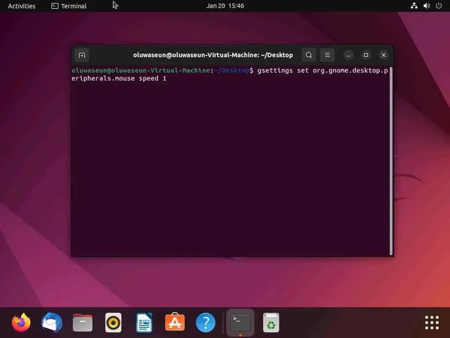
Task: Click the network status icon
Action: click(x=414, y=6)
